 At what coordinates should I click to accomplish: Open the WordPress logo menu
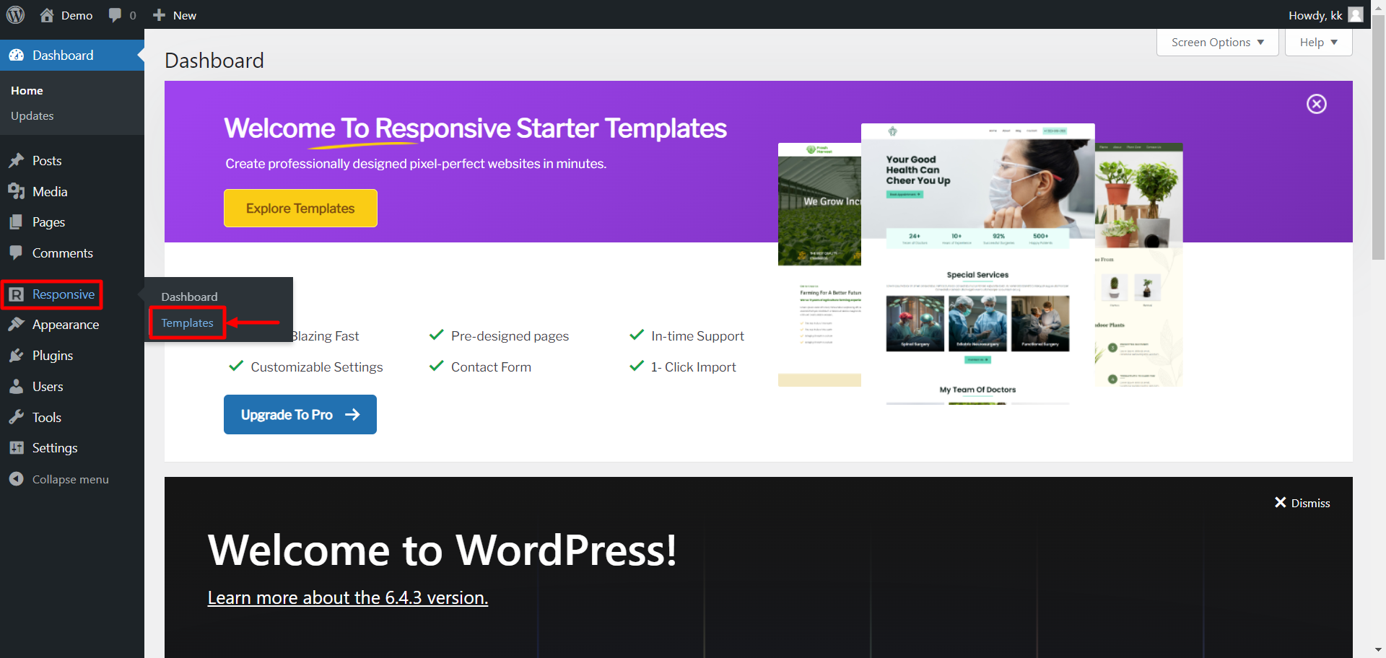pos(16,14)
